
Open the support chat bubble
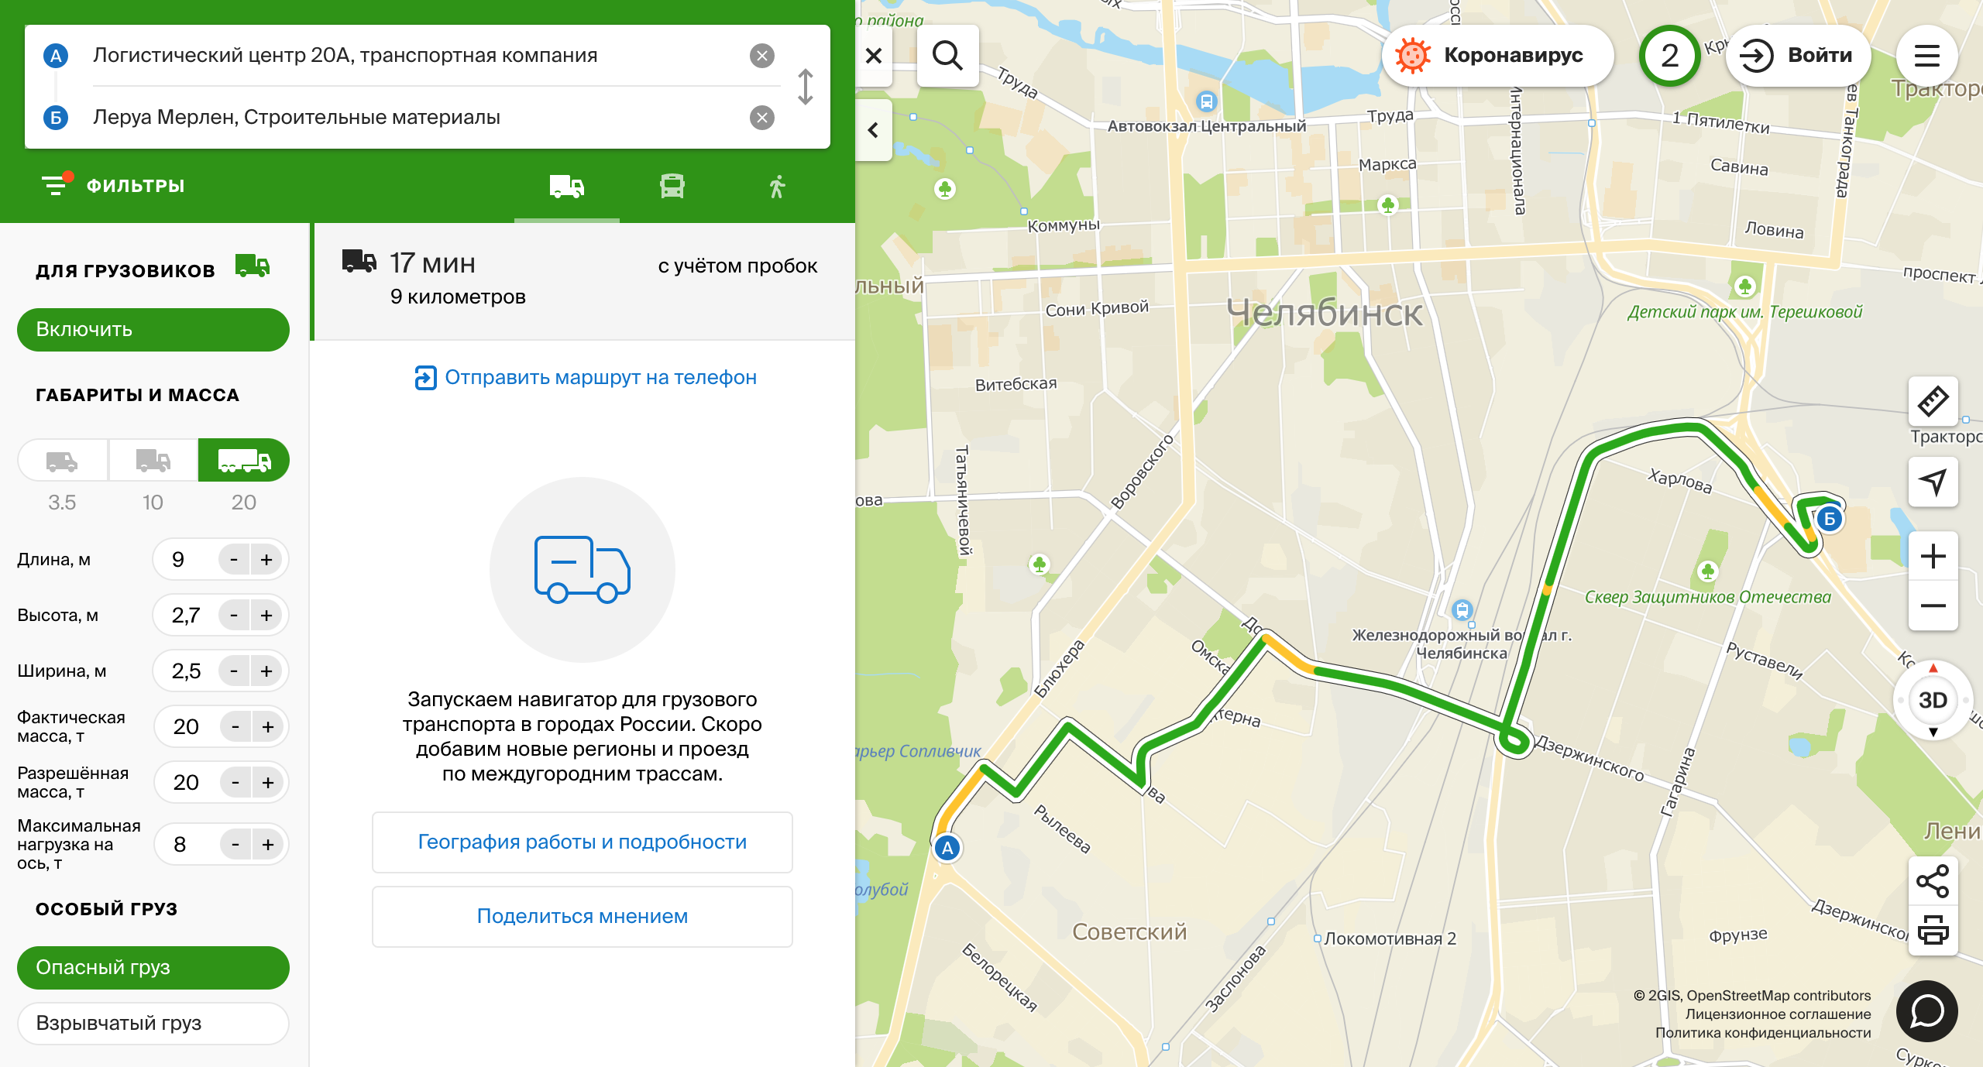pos(1926,1011)
